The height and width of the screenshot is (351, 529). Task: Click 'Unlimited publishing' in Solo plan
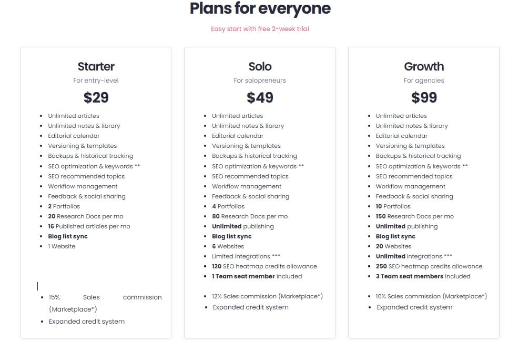tap(242, 226)
